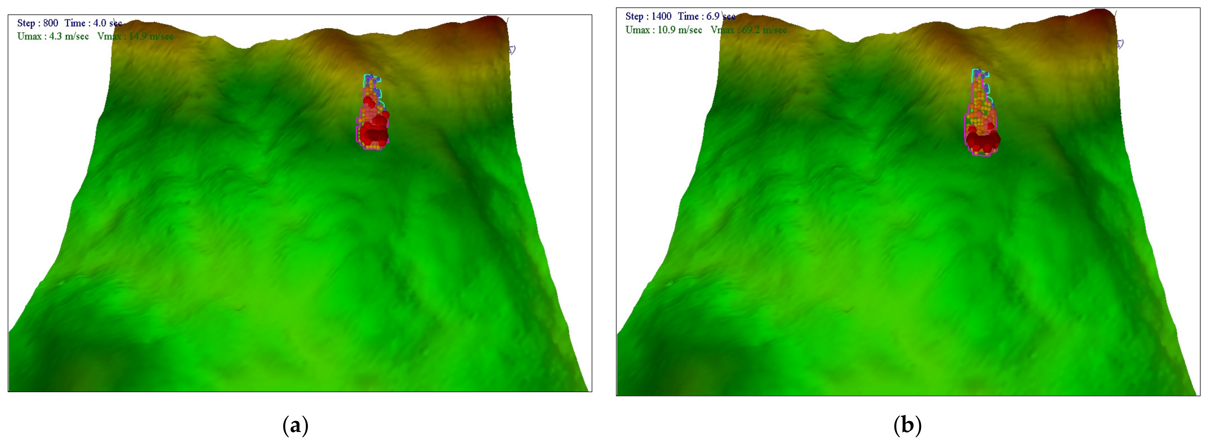Screen dimensions: 1207x444
Task: Click the small purple marker right of panel (b) peak
Action: (x=1120, y=44)
